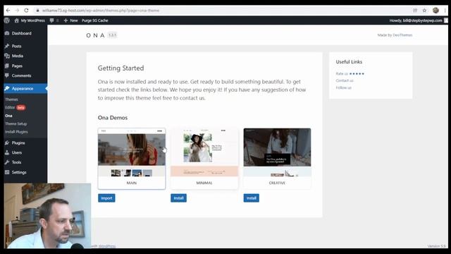Open Pages in the sidebar

(17, 66)
